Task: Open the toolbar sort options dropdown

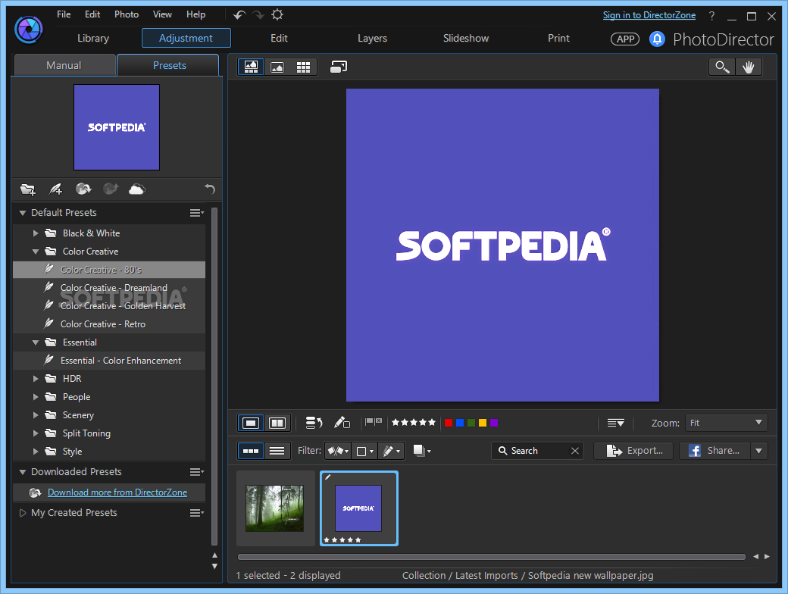Action: [x=615, y=423]
